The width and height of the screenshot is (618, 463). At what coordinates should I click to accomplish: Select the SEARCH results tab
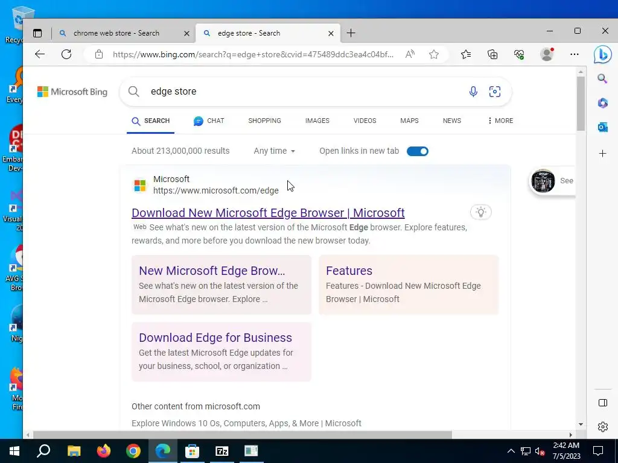150,121
